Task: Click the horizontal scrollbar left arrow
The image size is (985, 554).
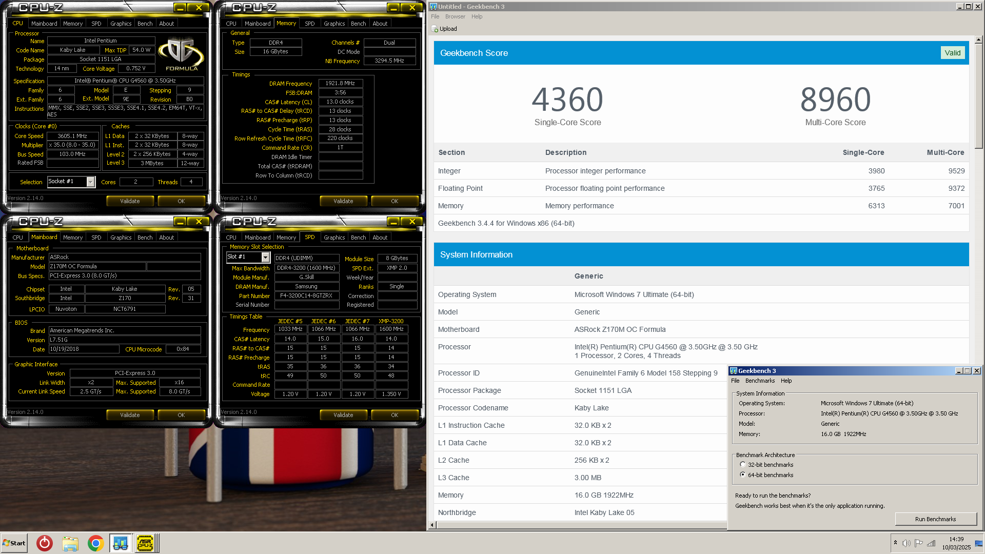Action: coord(432,525)
